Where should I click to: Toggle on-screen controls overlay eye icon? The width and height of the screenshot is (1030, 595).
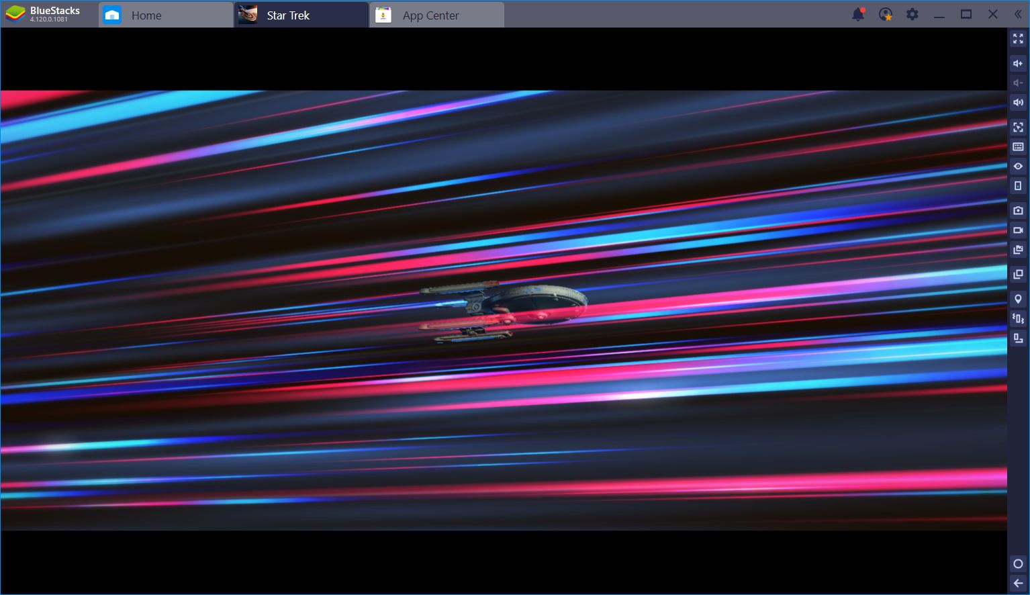[1018, 166]
